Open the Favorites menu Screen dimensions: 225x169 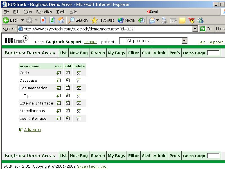(44, 12)
